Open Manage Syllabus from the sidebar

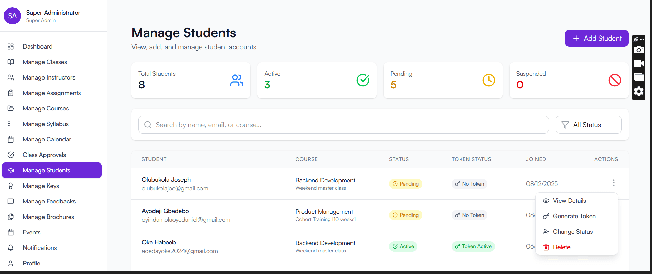[46, 124]
